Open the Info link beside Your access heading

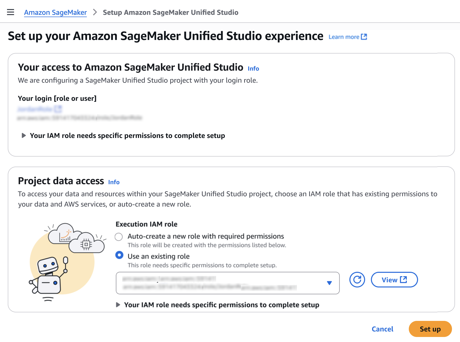[253, 69]
